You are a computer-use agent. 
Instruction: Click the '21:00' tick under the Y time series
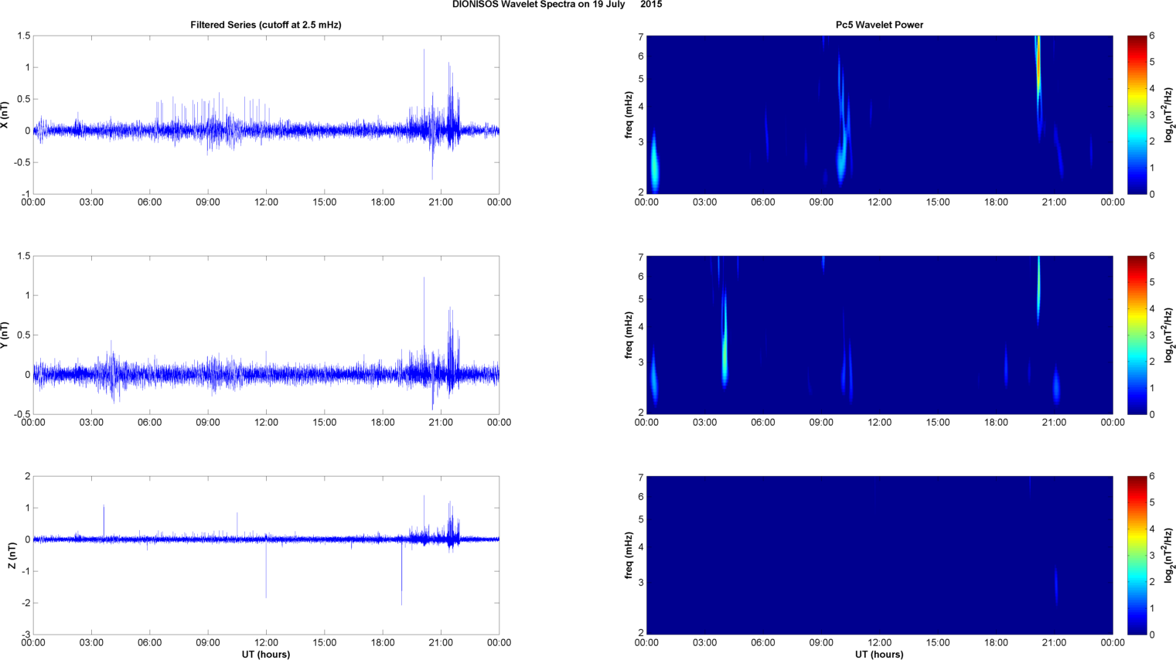tap(441, 423)
